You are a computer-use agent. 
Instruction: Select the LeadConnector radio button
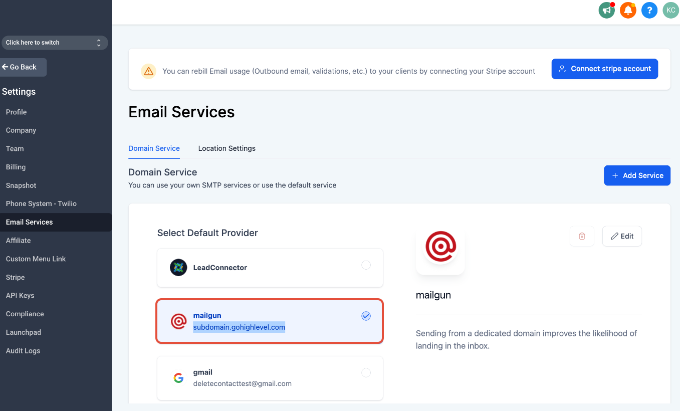click(x=366, y=265)
